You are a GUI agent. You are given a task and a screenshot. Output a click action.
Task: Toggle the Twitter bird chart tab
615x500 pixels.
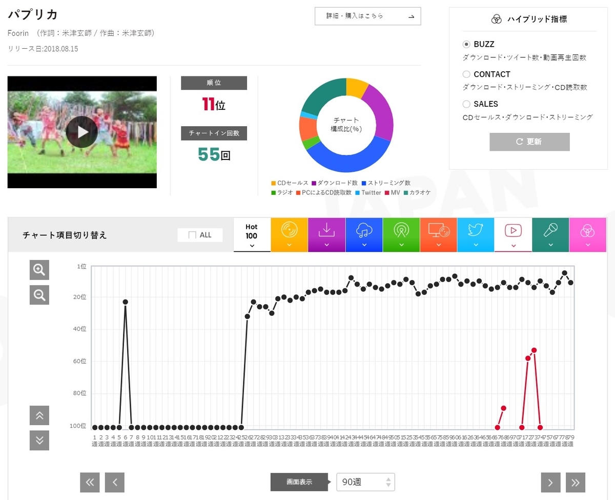476,235
